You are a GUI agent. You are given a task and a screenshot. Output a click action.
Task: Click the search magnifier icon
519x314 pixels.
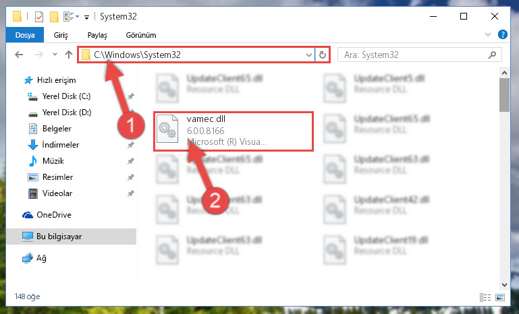pos(492,55)
